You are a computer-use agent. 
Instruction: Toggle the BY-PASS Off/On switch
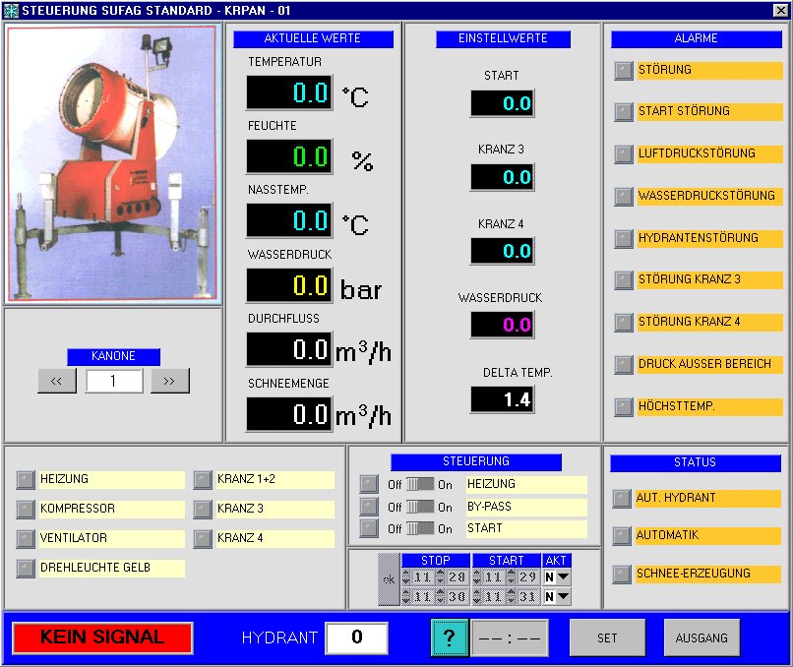pyautogui.click(x=420, y=507)
